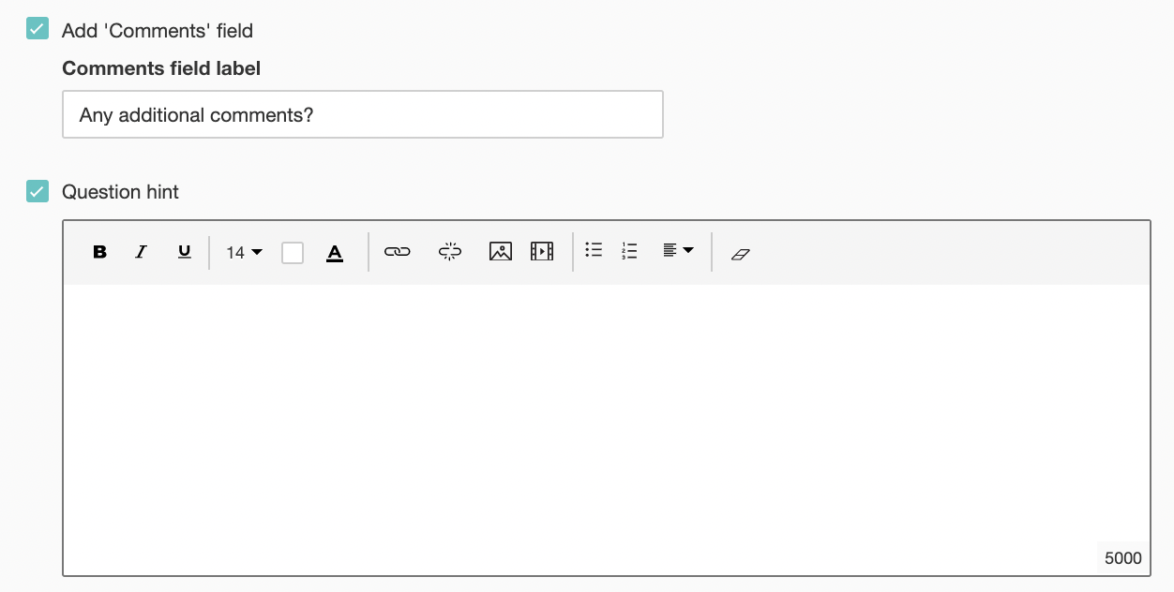Screen dimensions: 1174x592
Task: Insert an image into the hint
Action: [501, 252]
